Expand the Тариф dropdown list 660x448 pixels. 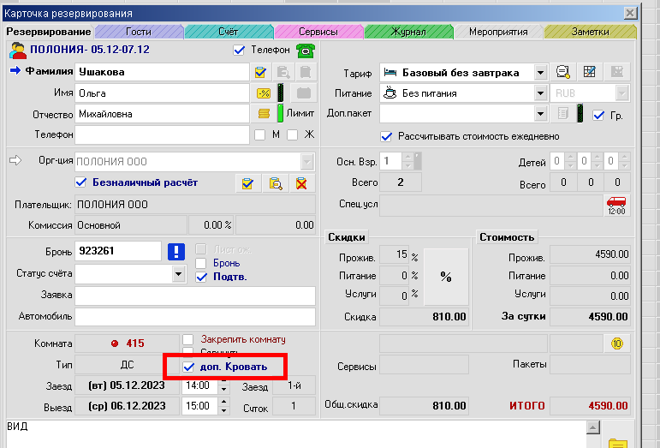(x=540, y=73)
